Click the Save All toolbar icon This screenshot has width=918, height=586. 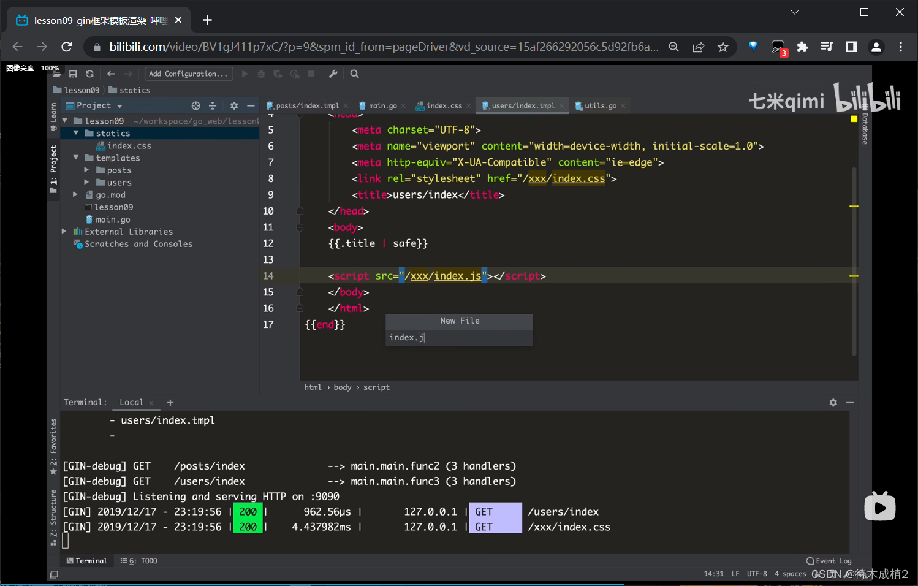(x=73, y=74)
